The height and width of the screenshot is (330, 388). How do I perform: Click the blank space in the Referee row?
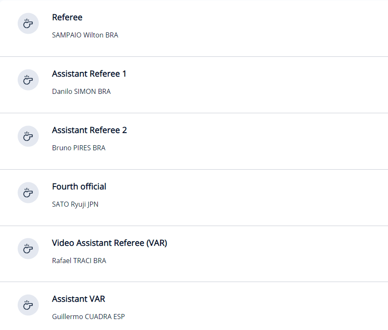click(x=247, y=29)
